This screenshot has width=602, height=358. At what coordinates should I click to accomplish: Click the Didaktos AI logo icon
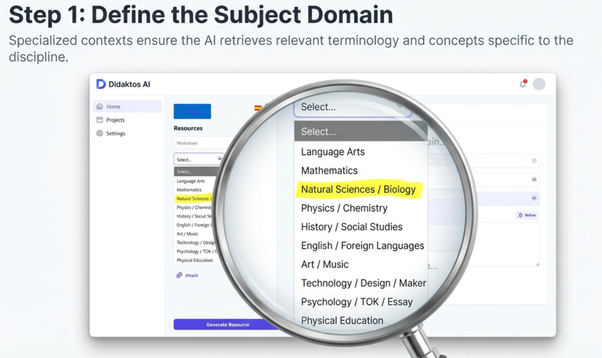tap(101, 84)
